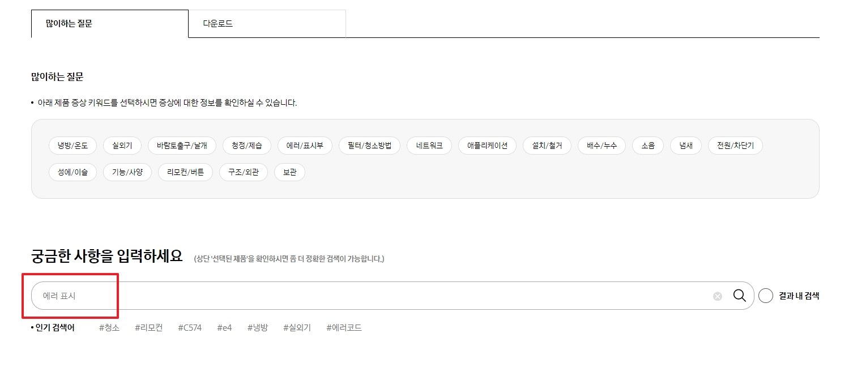Select the 냉방/온도 keyword chip
The height and width of the screenshot is (380, 853).
tap(72, 145)
